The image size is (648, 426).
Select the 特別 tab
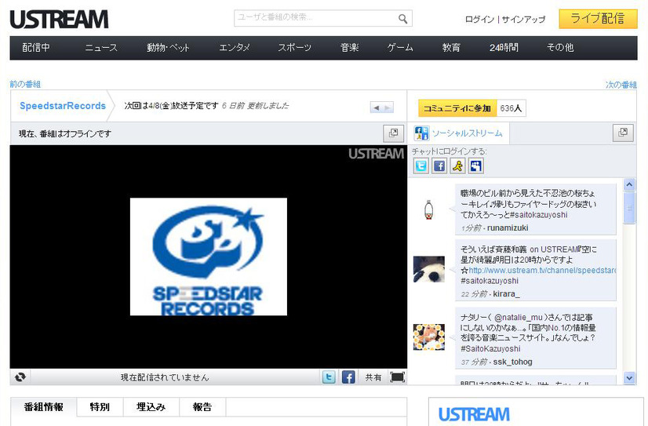pos(100,407)
